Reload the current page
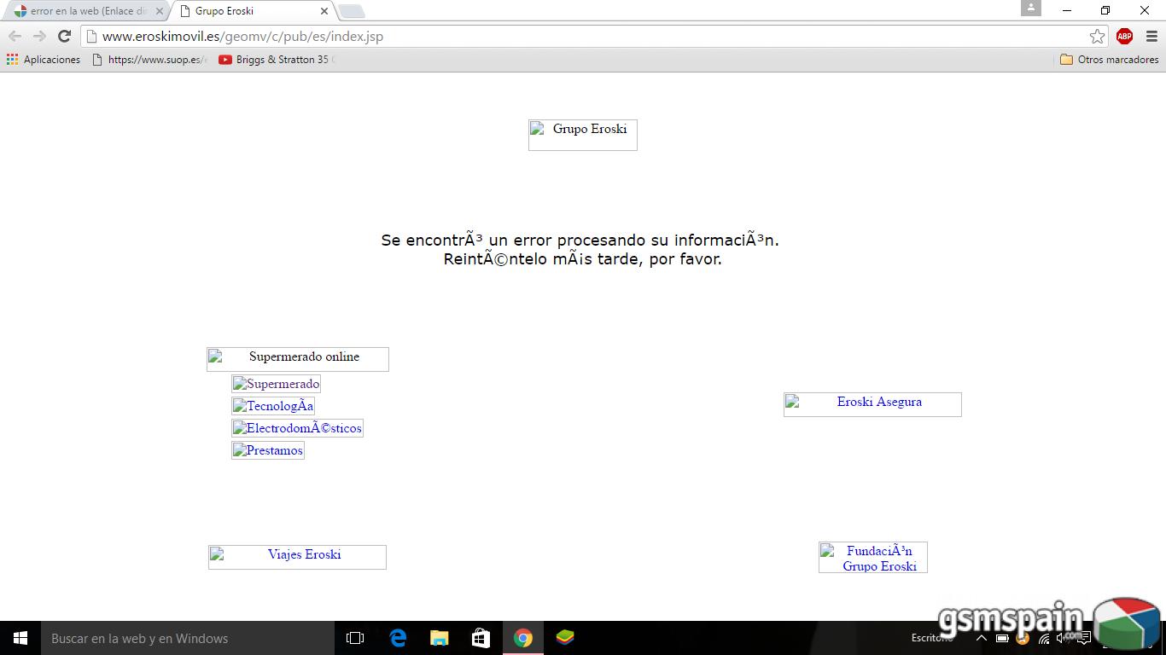Viewport: 1166px width, 655px height. pos(64,36)
